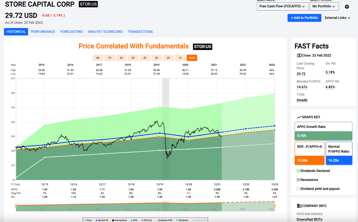The width and height of the screenshot is (358, 222).
Task: Click the 2.30E AFFO estimate for 12/23
Action: pos(274,190)
